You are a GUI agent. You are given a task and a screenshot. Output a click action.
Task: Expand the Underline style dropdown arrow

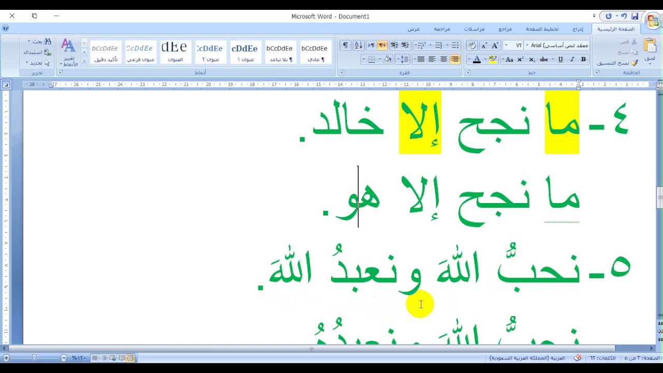553,60
